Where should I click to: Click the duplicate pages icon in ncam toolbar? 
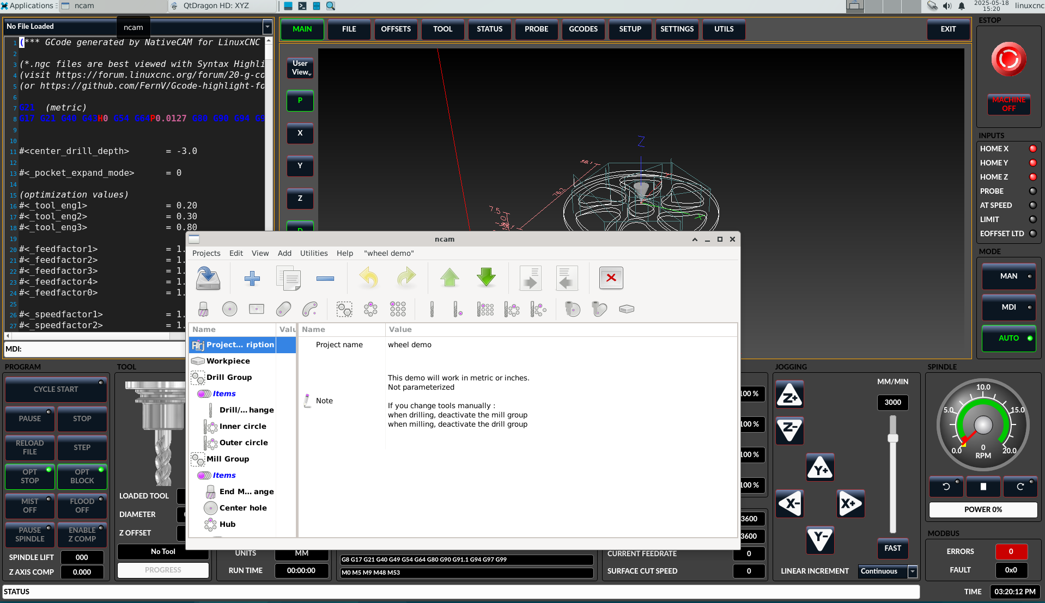click(x=288, y=278)
